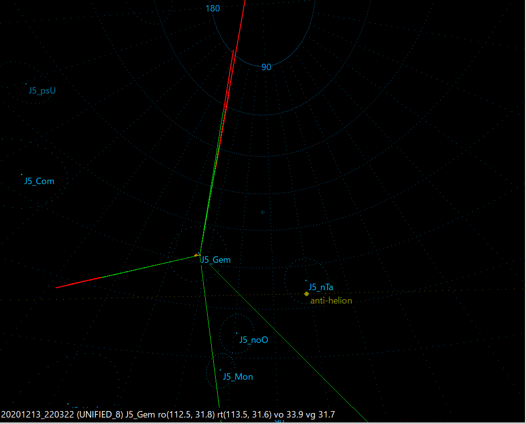Click the J5_psU shower label
Image resolution: width=526 pixels, height=424 pixels.
click(42, 91)
